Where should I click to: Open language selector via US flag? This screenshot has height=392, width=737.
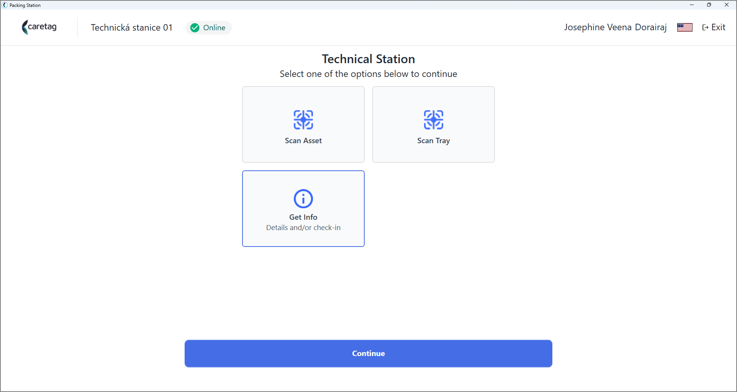(x=685, y=27)
